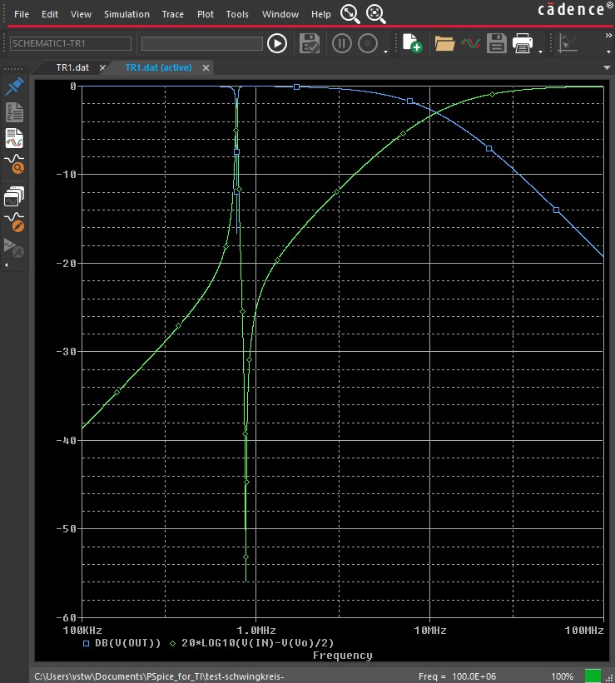Click the -30 y-axis label
The image size is (615, 683).
67,352
